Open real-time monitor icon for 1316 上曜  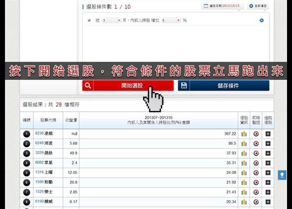(256, 173)
